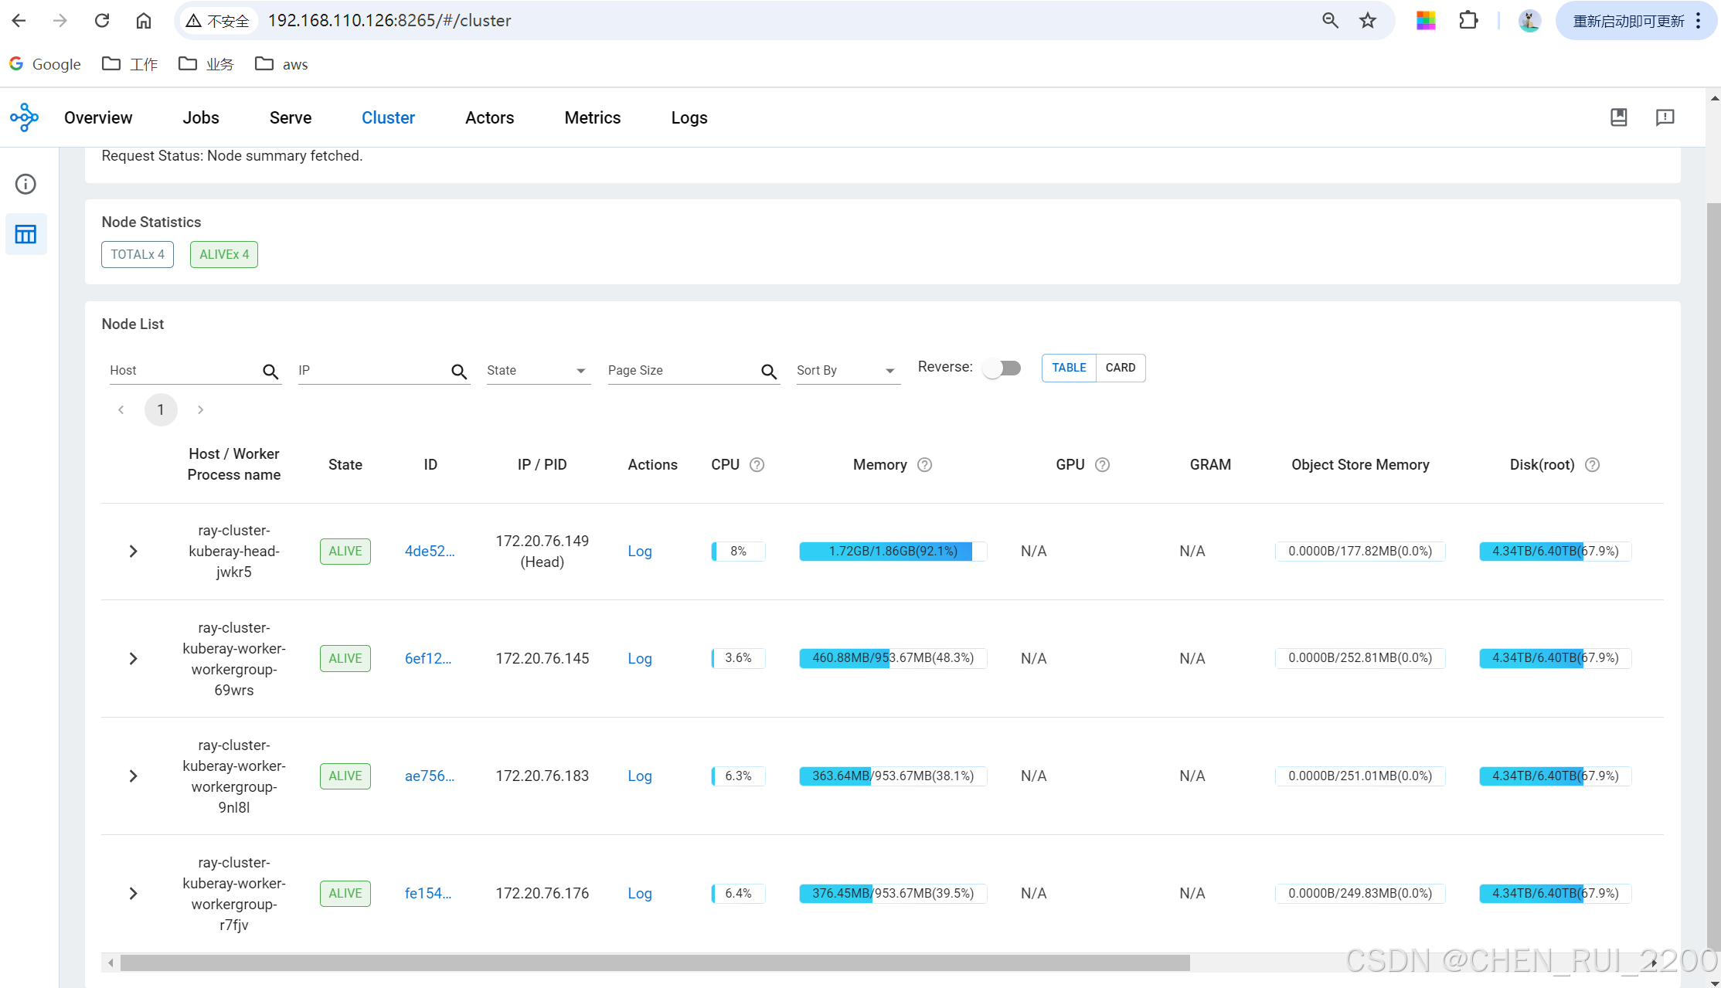1721x988 pixels.
Task: Open Log link for node 172.20.76.145
Action: pyautogui.click(x=639, y=658)
